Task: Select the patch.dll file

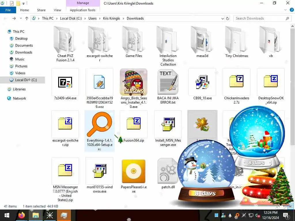Action: [168, 173]
